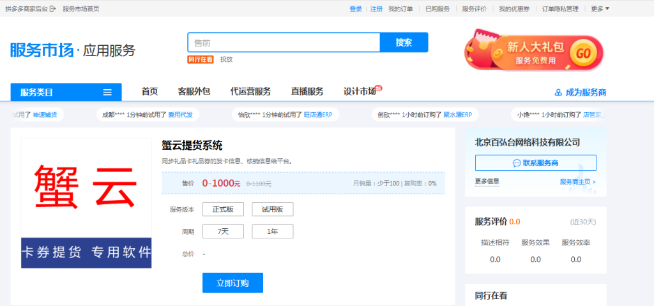This screenshot has height=306, width=654.
Task: Expand the 服务类目 category menu
Action: [x=66, y=92]
